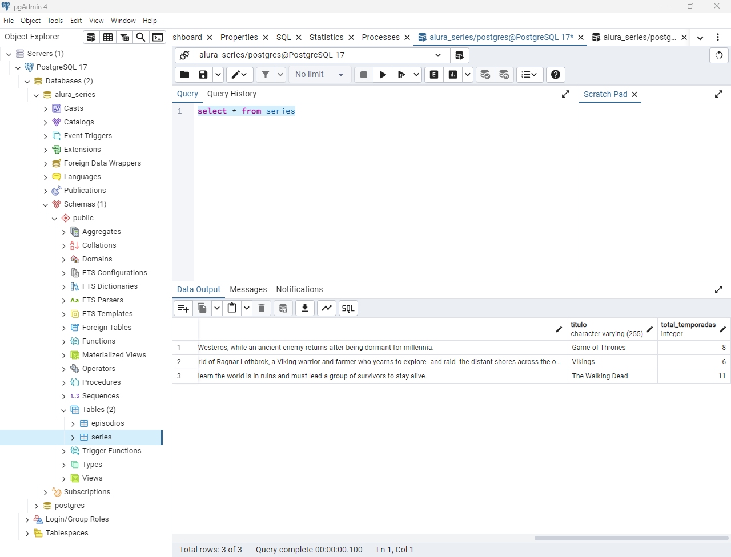
Task: Close the Scratch Pad tab
Action: [x=634, y=95]
